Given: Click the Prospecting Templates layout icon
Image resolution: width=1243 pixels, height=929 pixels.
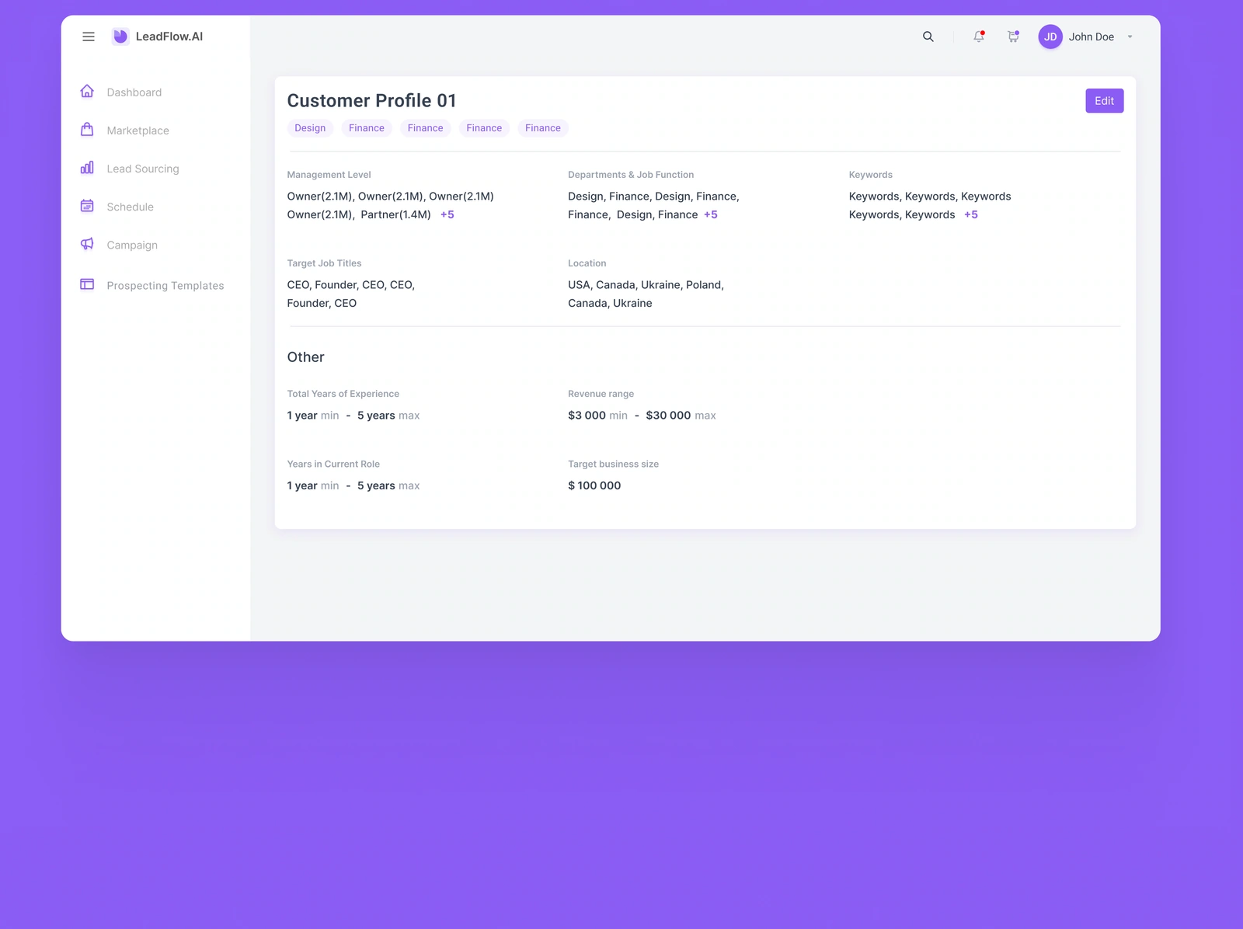Looking at the screenshot, I should (87, 284).
